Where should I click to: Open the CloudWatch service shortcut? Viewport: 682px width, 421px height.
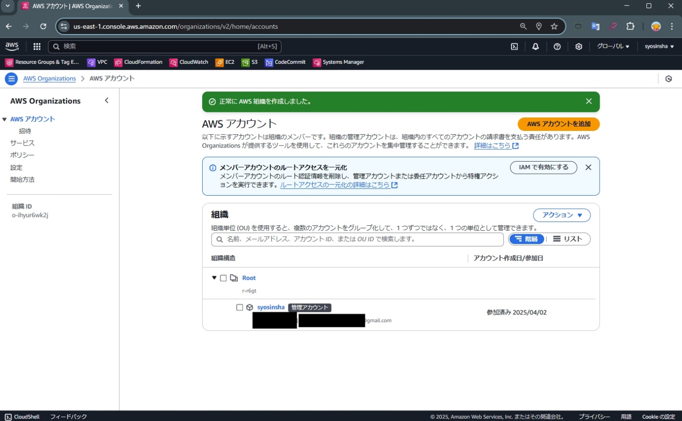[x=189, y=62]
